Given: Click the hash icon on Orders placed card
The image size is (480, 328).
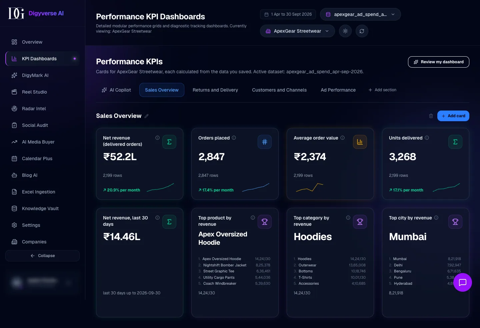Looking at the screenshot, I should (x=265, y=142).
